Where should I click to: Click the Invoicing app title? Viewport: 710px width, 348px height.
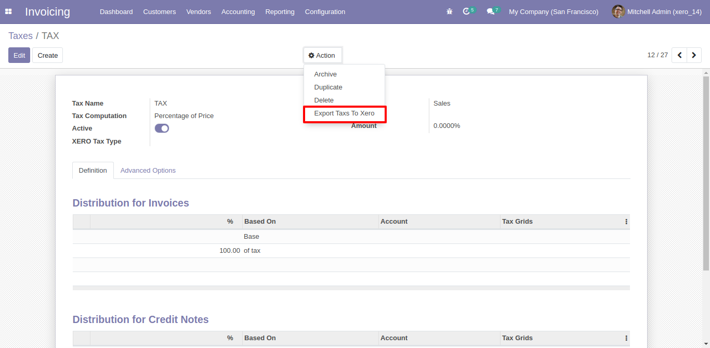pyautogui.click(x=47, y=11)
